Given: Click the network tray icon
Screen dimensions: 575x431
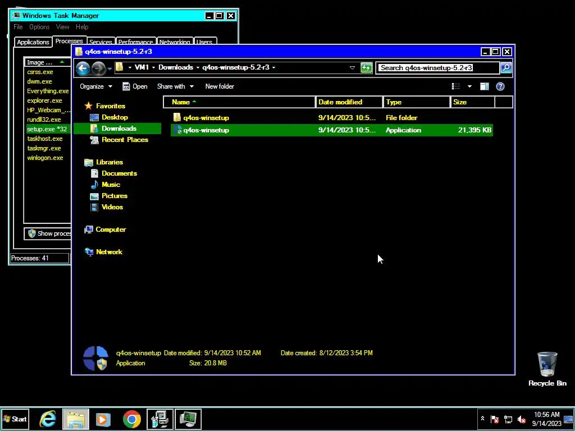Looking at the screenshot, I should click(508, 419).
